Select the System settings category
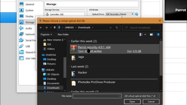187x105 pixels. click(x=29, y=10)
